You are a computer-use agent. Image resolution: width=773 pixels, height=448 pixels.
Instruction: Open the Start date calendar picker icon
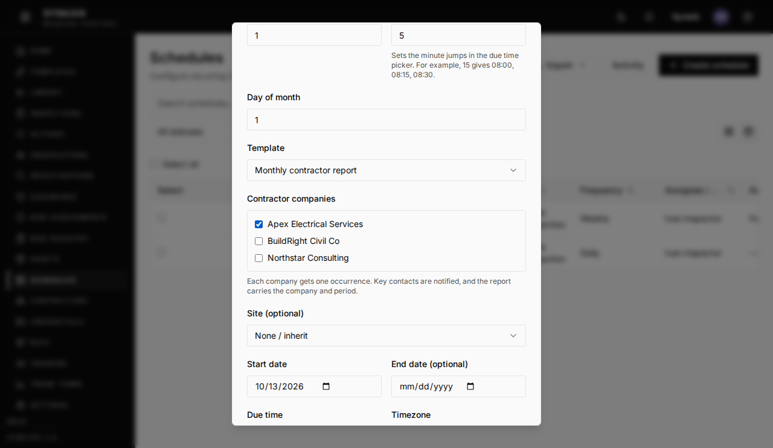pos(326,386)
